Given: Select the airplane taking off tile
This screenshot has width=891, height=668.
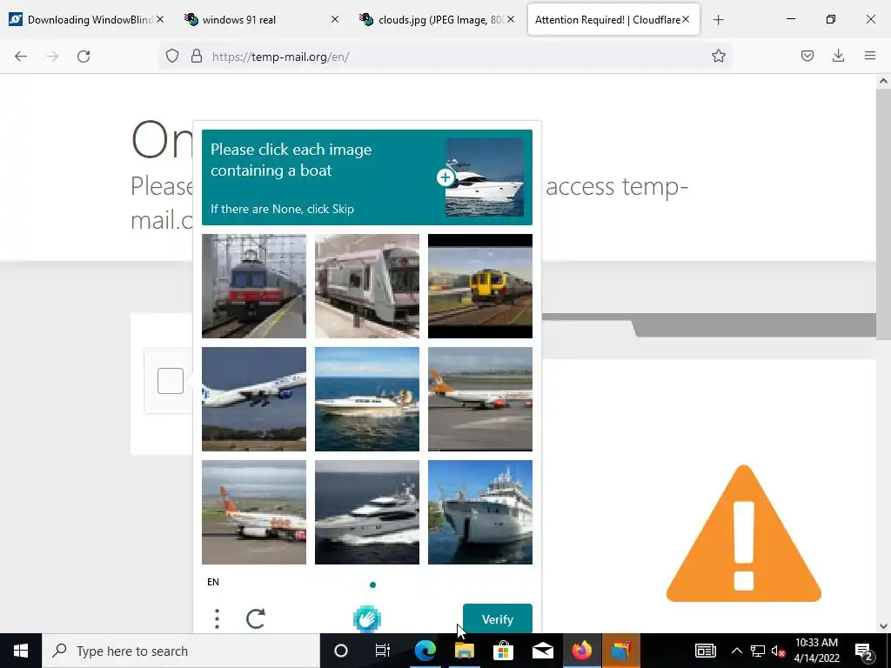Looking at the screenshot, I should pyautogui.click(x=254, y=398).
